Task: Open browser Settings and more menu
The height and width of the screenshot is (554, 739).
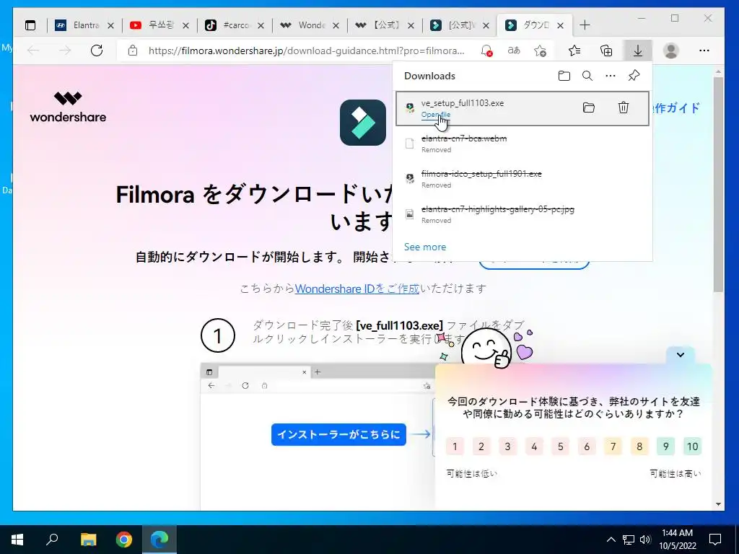Action: (704, 50)
